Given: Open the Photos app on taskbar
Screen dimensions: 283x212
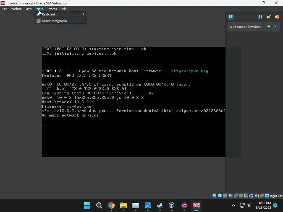Looking at the screenshot, I should point(148,205).
